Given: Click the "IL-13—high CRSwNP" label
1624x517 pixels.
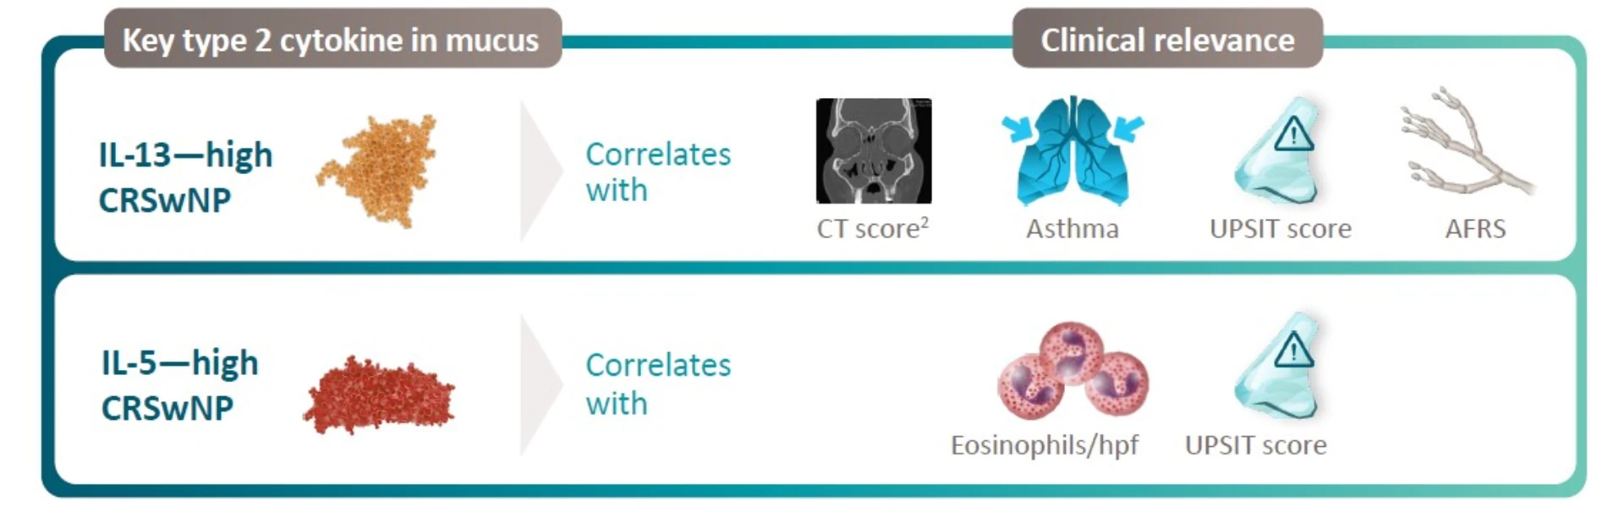Looking at the screenshot, I should (185, 177).
